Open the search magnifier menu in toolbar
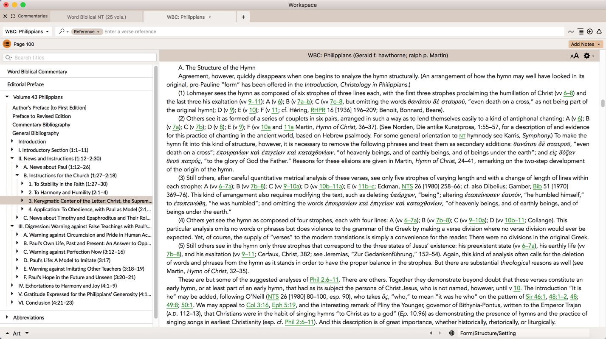The image size is (606, 339). pyautogui.click(x=64, y=31)
